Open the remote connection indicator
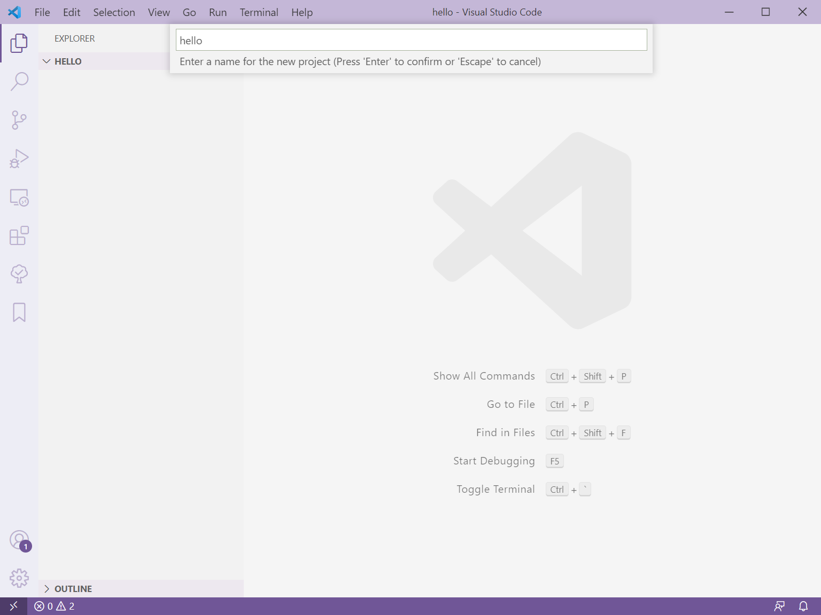The height and width of the screenshot is (615, 821). point(13,606)
